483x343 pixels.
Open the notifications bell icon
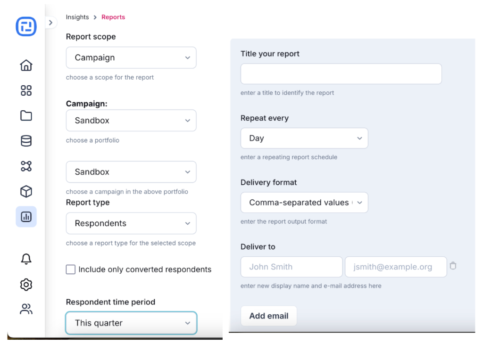26,259
